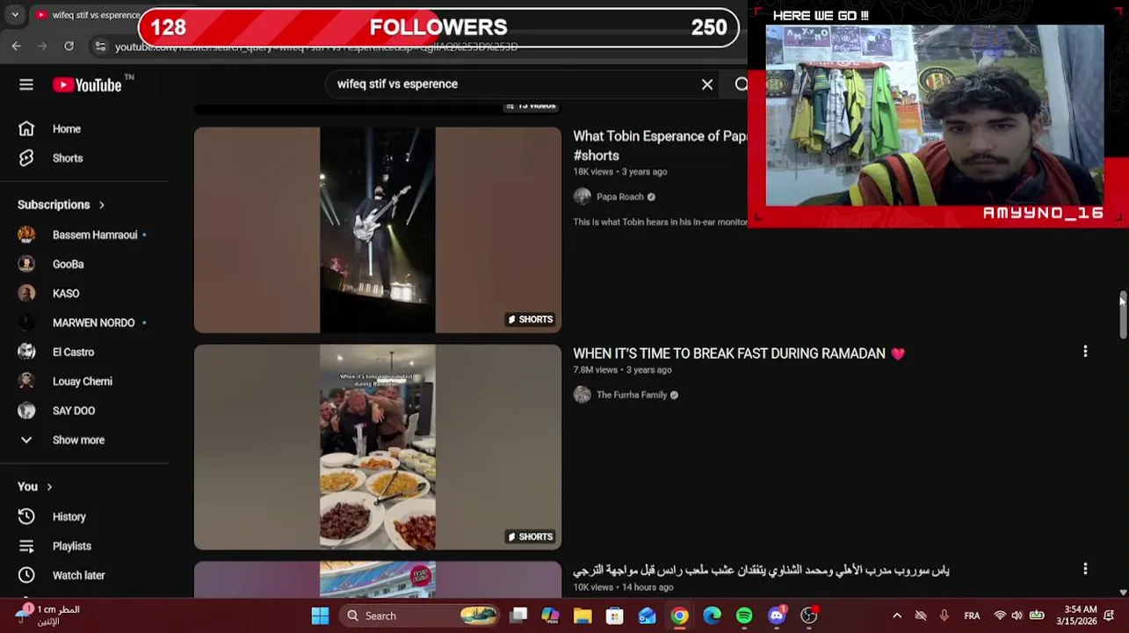Click the scrollbar down arrow
1129x633 pixels.
coord(1122,593)
